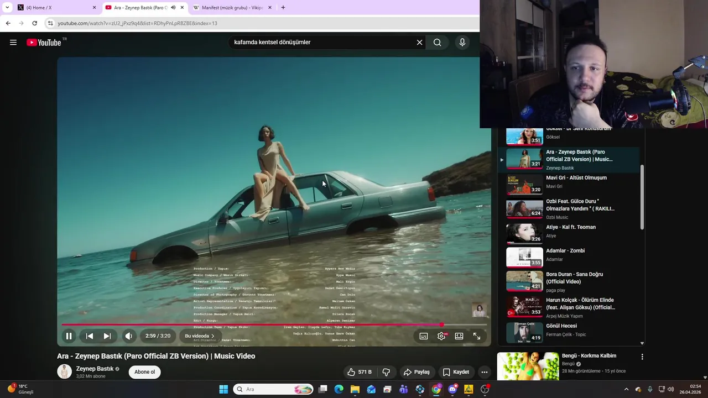Skip to next video in playlist
This screenshot has height=398, width=708.
107,336
